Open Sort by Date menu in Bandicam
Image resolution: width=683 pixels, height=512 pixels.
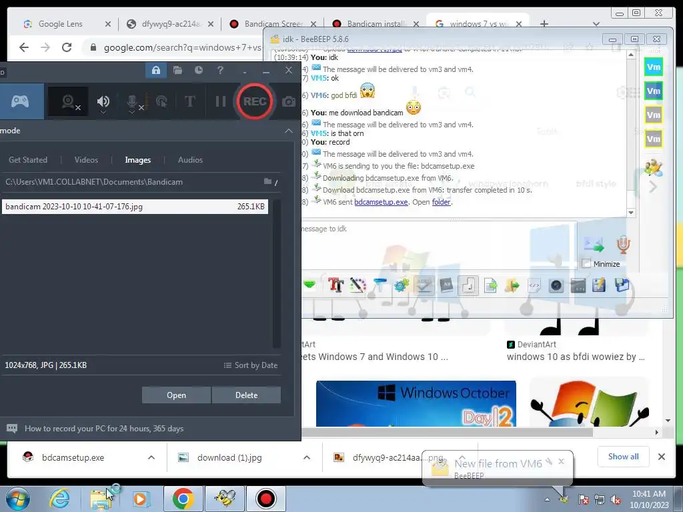(x=251, y=365)
